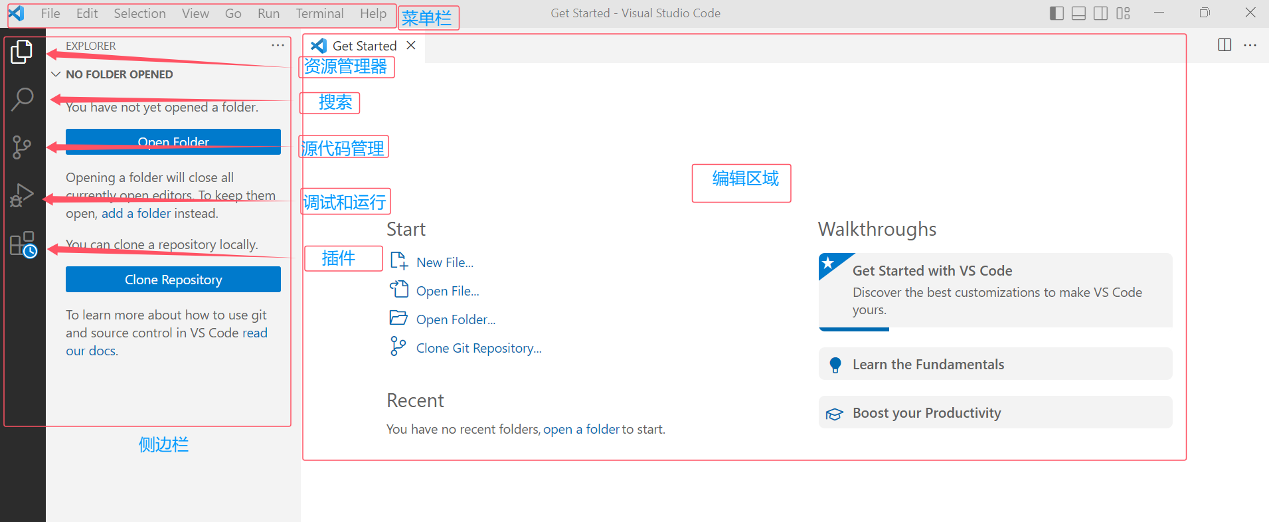
Task: Open Boost your Productivity walkthrough
Action: point(995,412)
